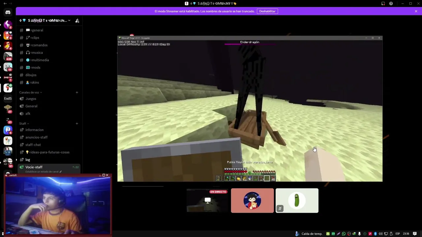The image size is (422, 237).
Task: Join the Juegos voice channel
Action: 49,99
